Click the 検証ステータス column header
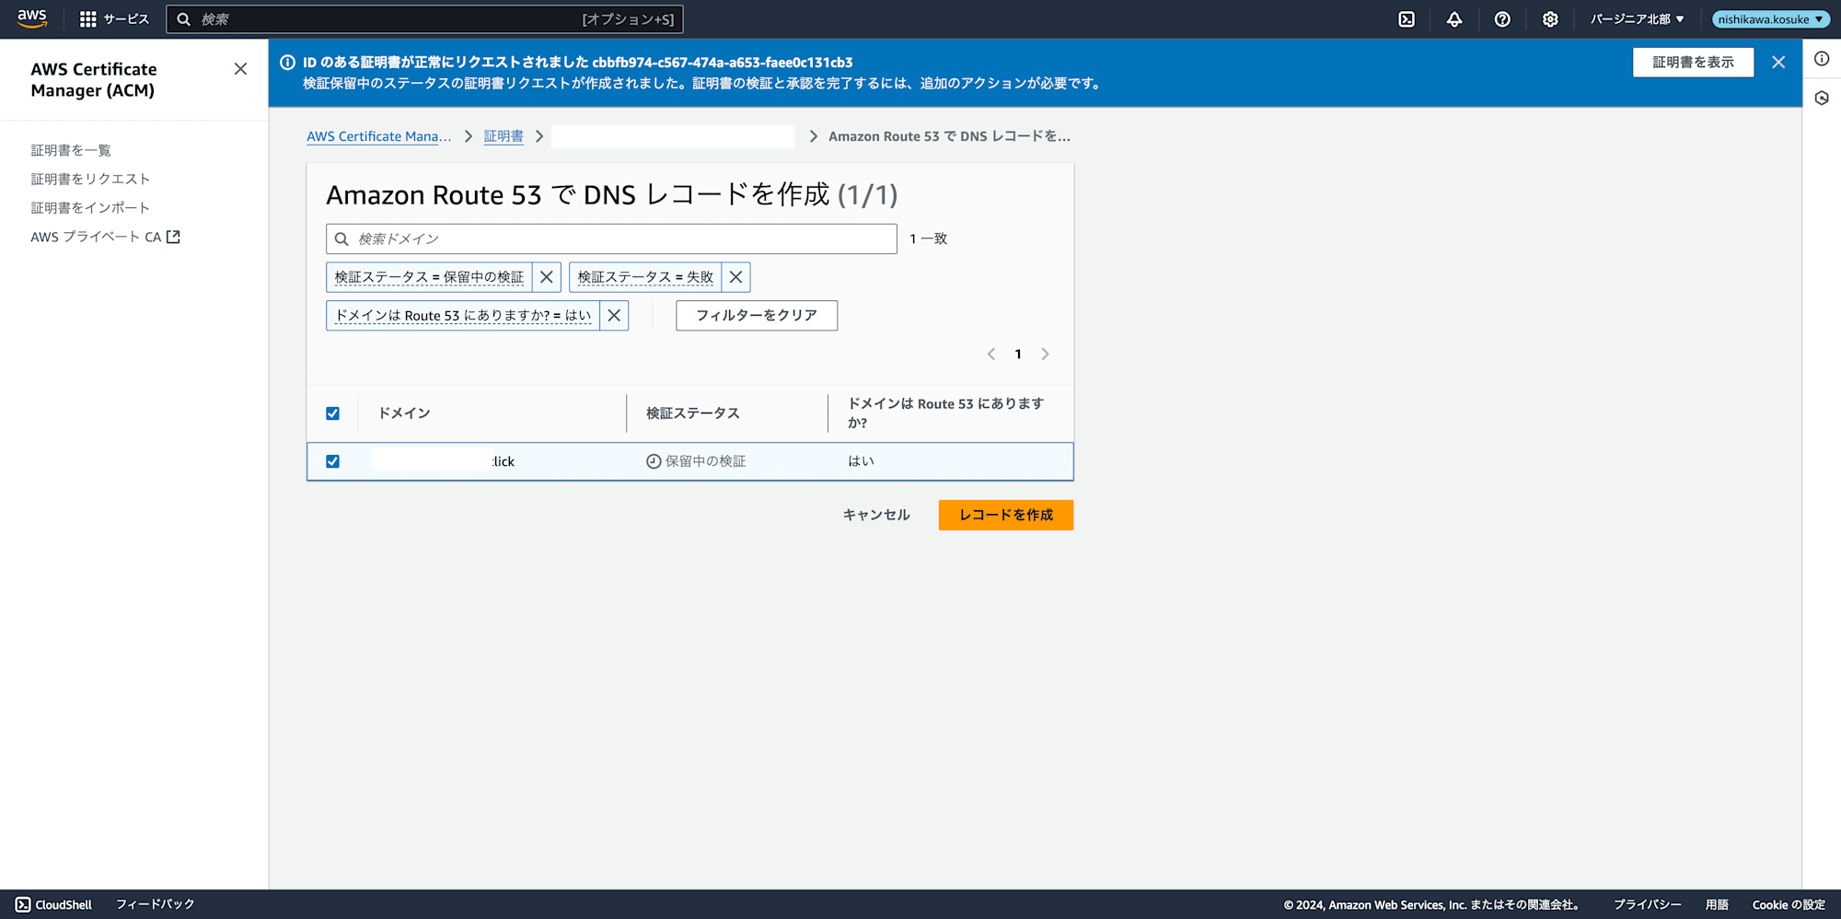1841x919 pixels. click(693, 413)
